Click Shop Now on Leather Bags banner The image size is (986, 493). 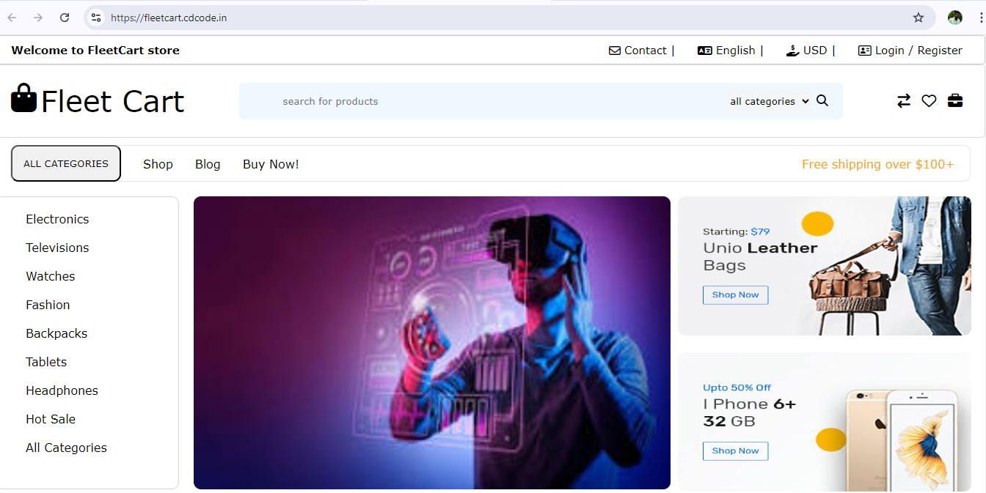click(735, 294)
